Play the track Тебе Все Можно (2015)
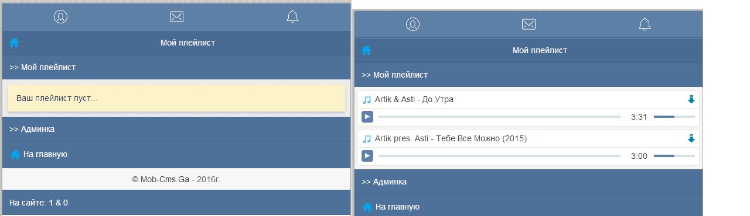750x216 pixels. pos(367,156)
